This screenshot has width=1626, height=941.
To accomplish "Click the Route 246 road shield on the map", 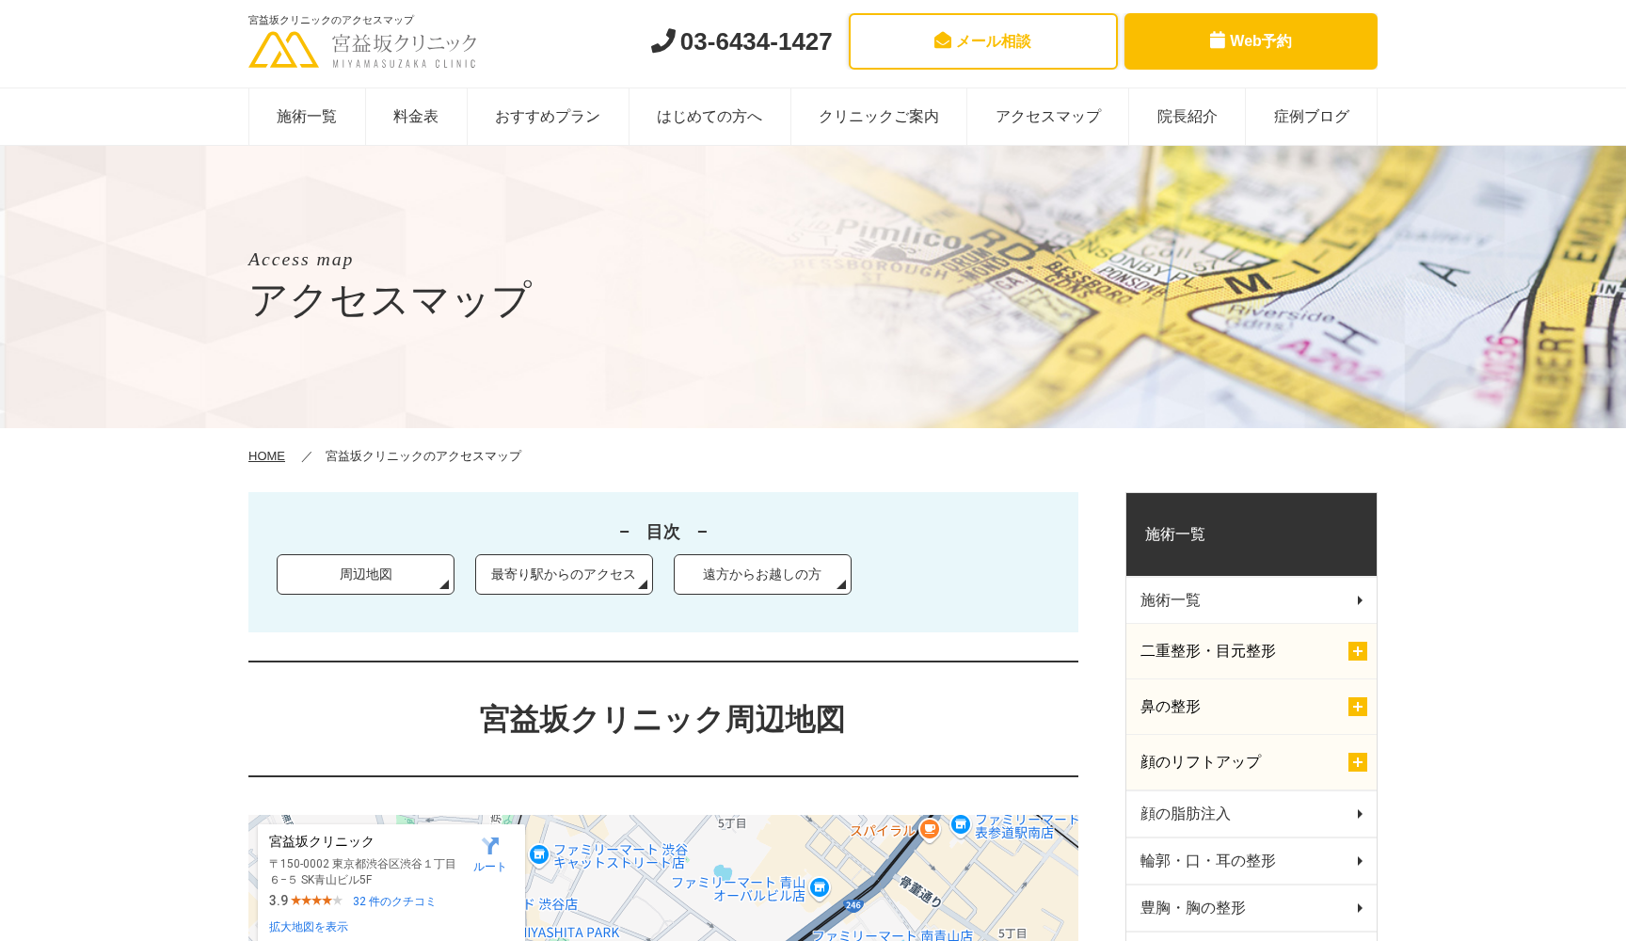I will coord(852,904).
